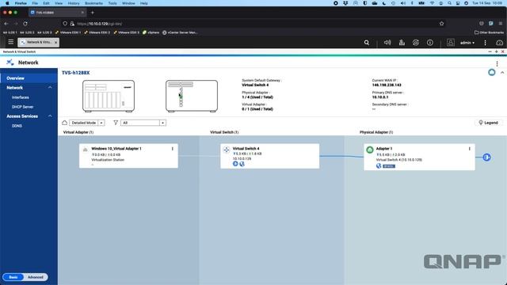Click the user profile avatar icon
507x285 pixels.
[x=451, y=42]
